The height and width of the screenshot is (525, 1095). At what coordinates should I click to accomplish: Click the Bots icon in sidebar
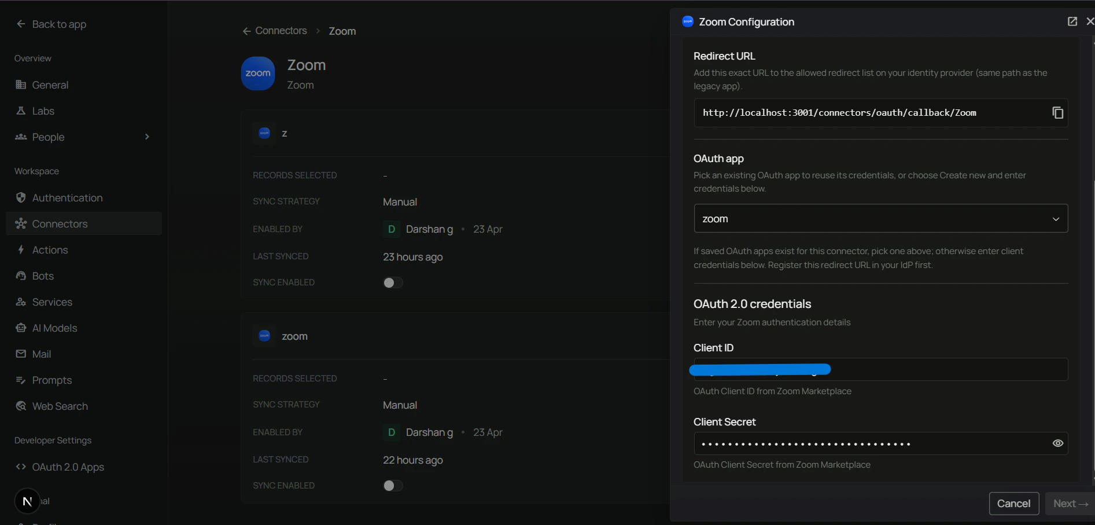(x=21, y=276)
